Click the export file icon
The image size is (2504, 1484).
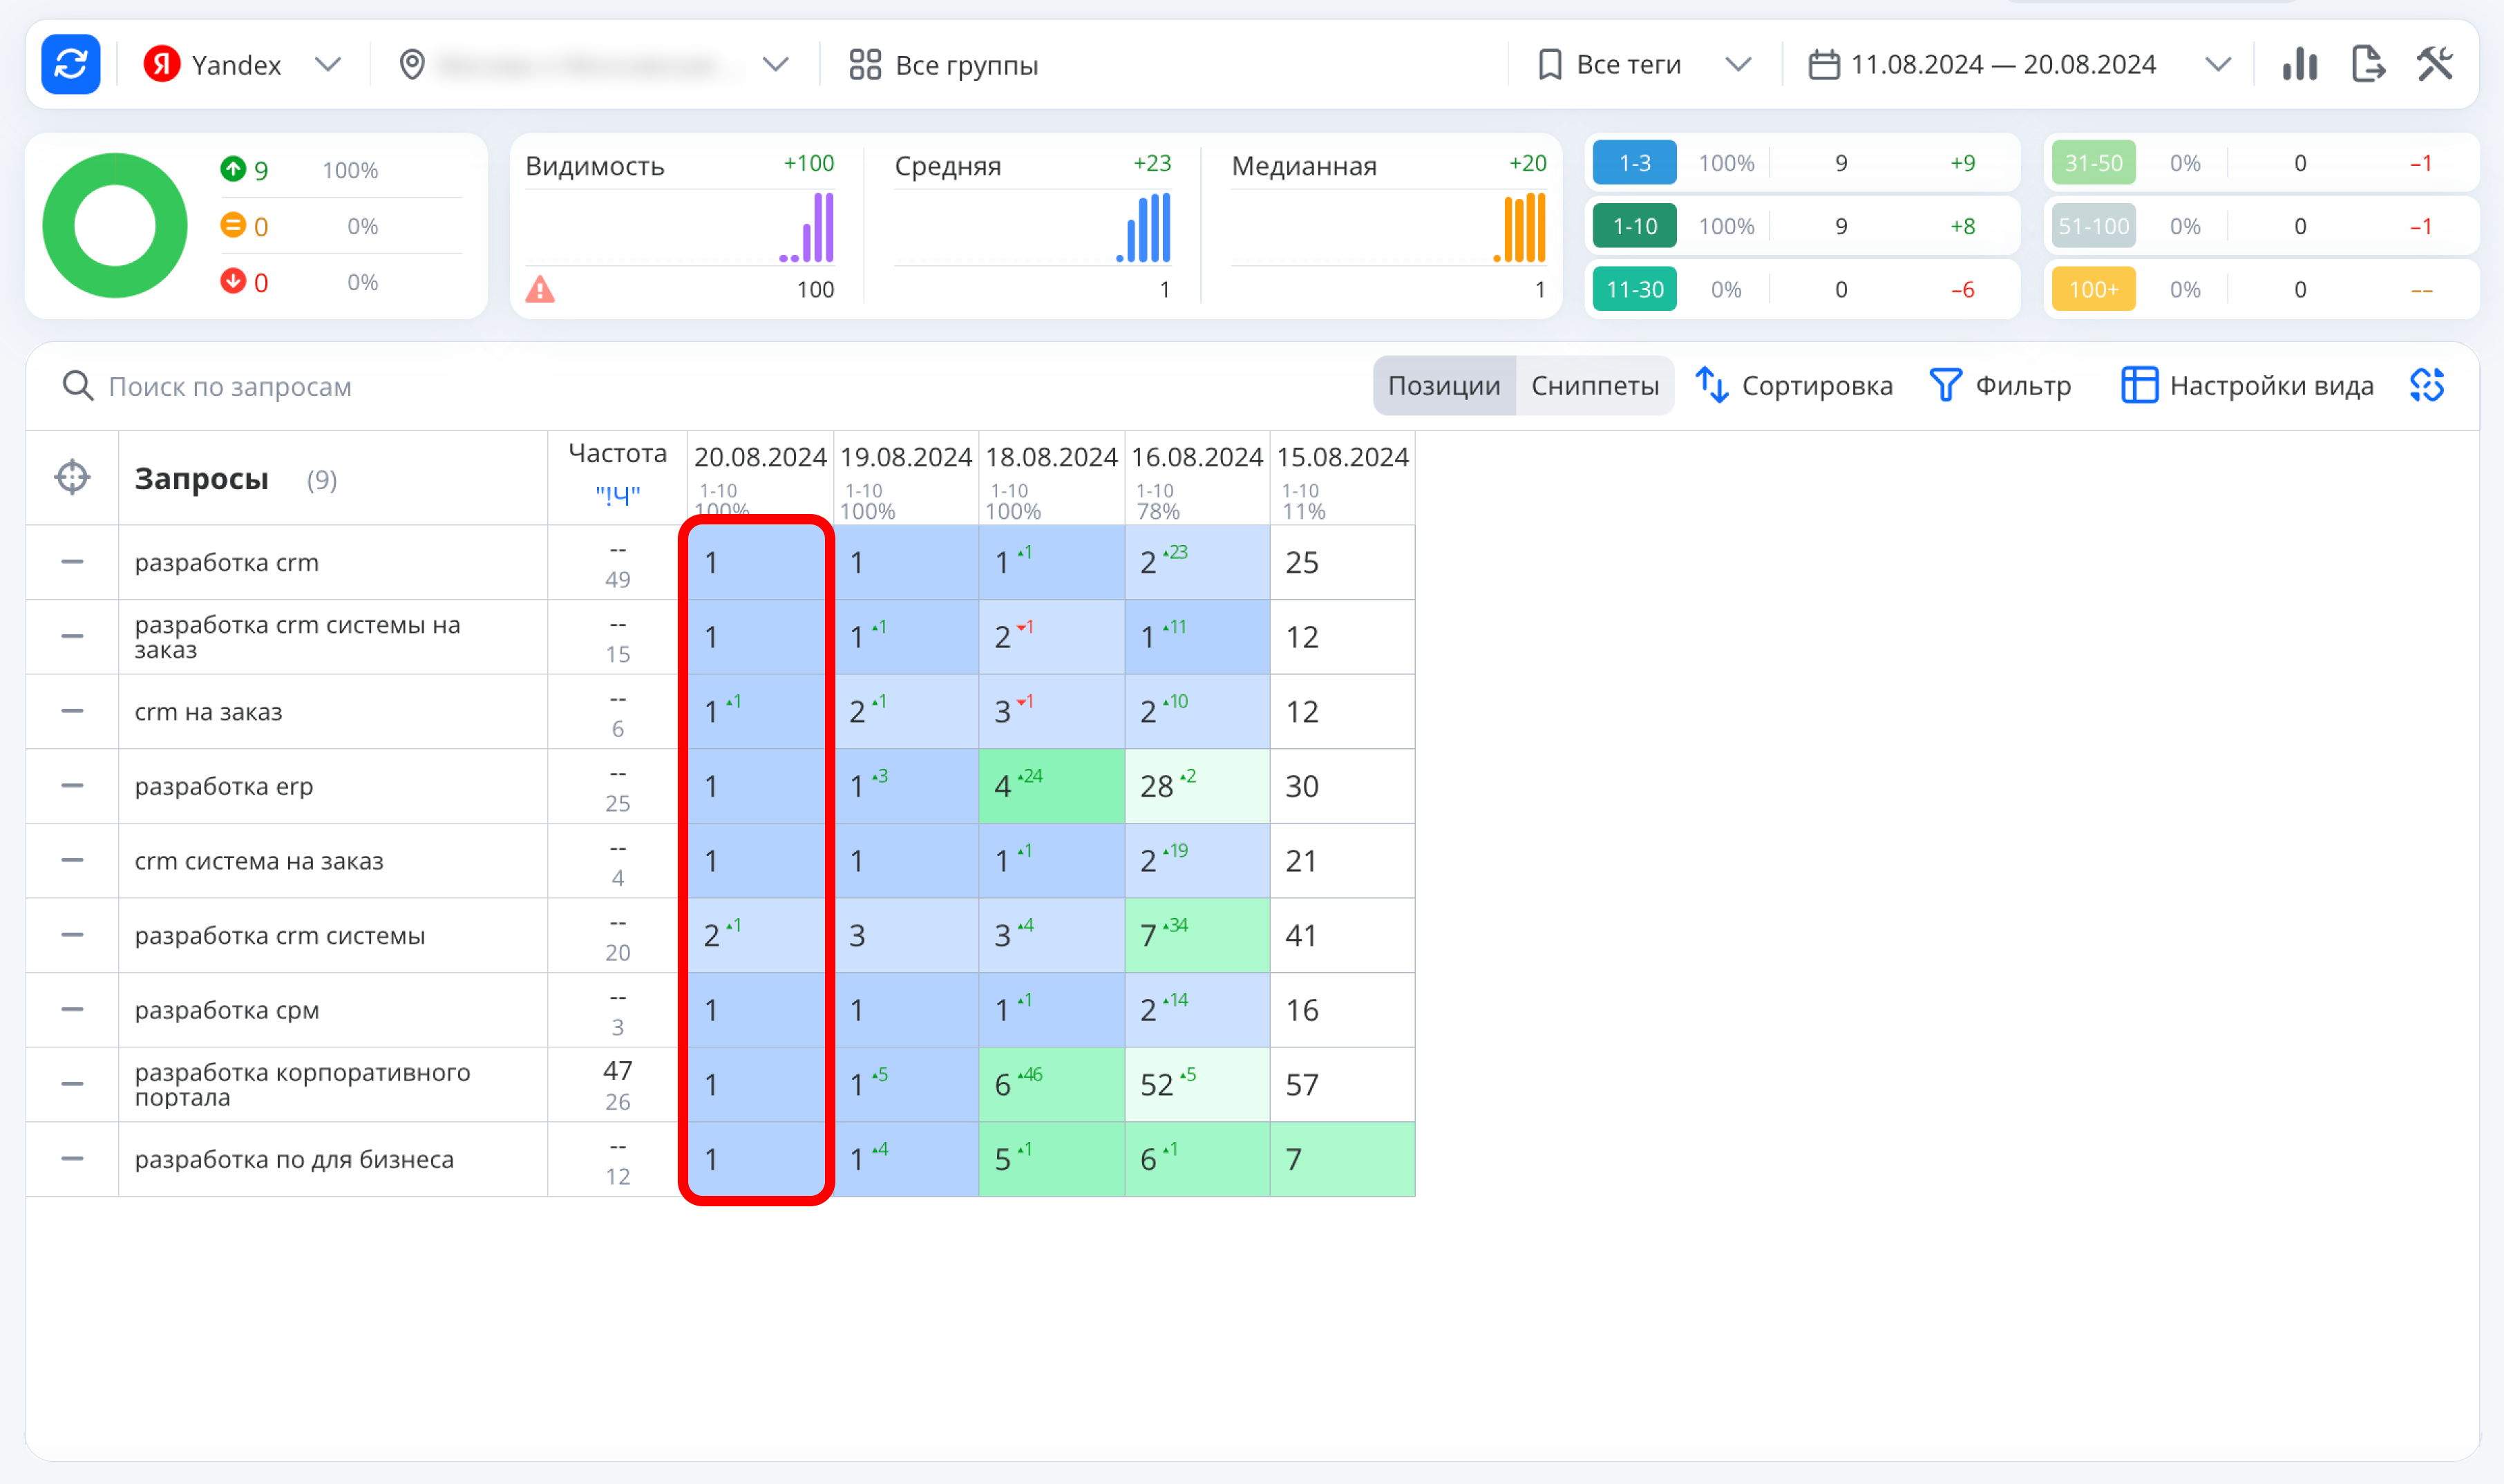[x=2367, y=65]
